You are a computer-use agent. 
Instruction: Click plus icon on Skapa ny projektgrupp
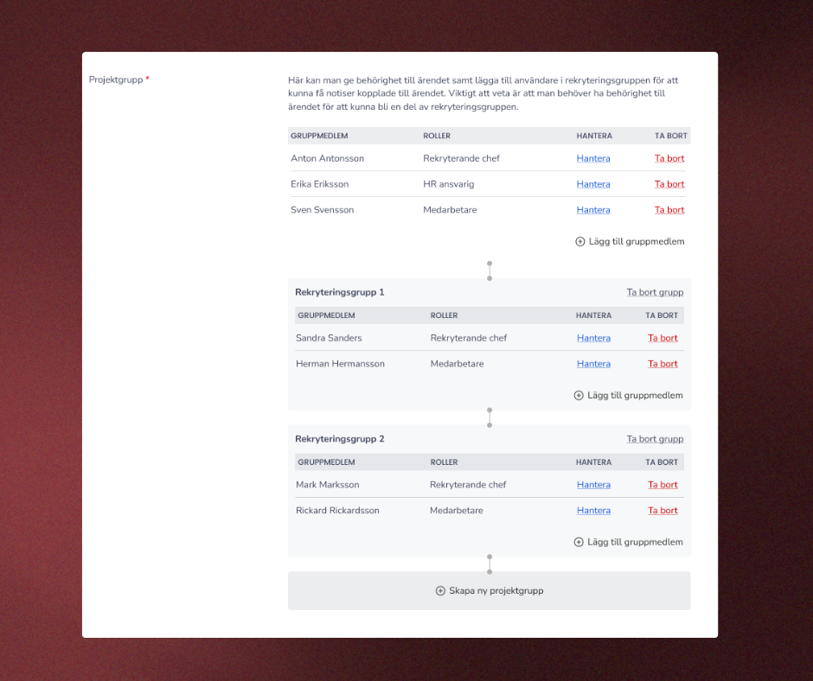click(x=440, y=591)
